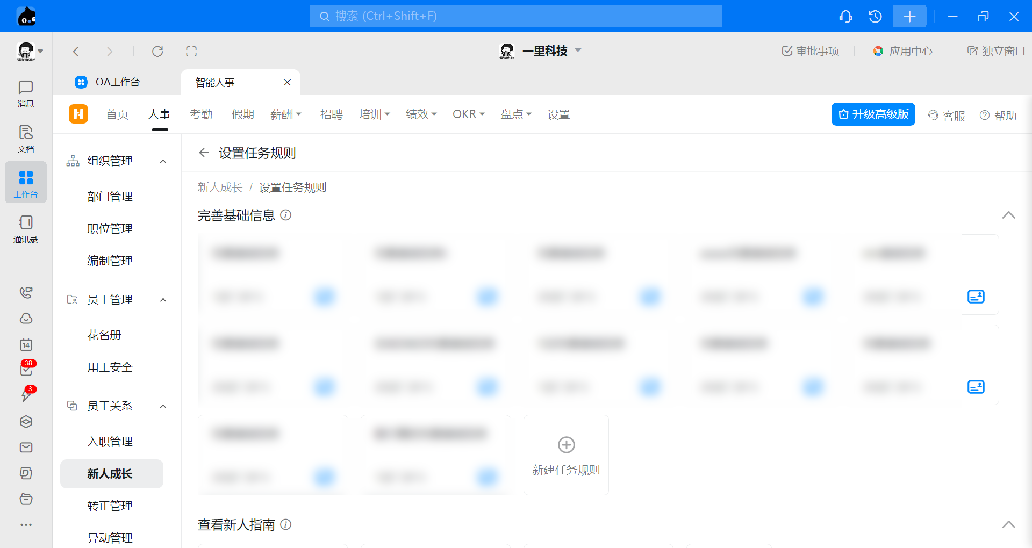
Task: Collapse the 完善基础信息 section
Action: pyautogui.click(x=1008, y=215)
